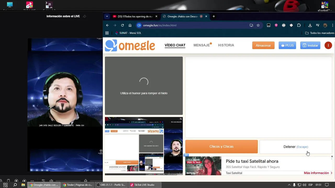335x188 pixels.
Task: Open the Tampermonkey extension icon
Action: coord(269,25)
